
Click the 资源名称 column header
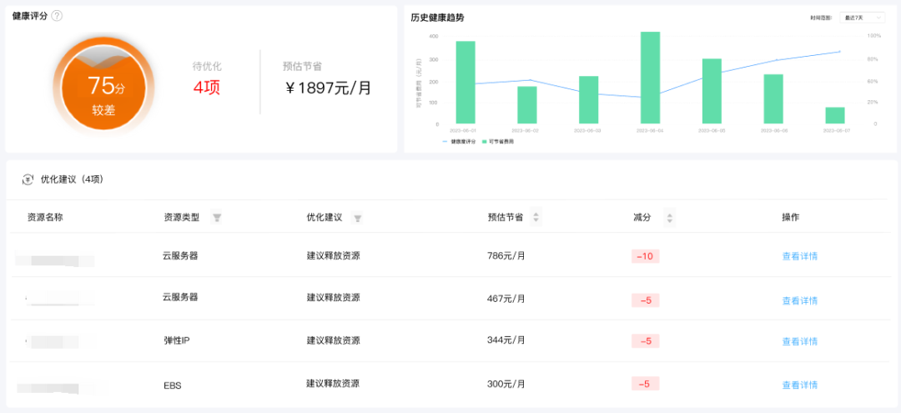[x=45, y=218]
